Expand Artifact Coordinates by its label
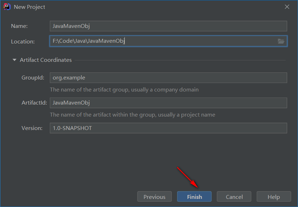This screenshot has width=298, height=207. coord(46,60)
